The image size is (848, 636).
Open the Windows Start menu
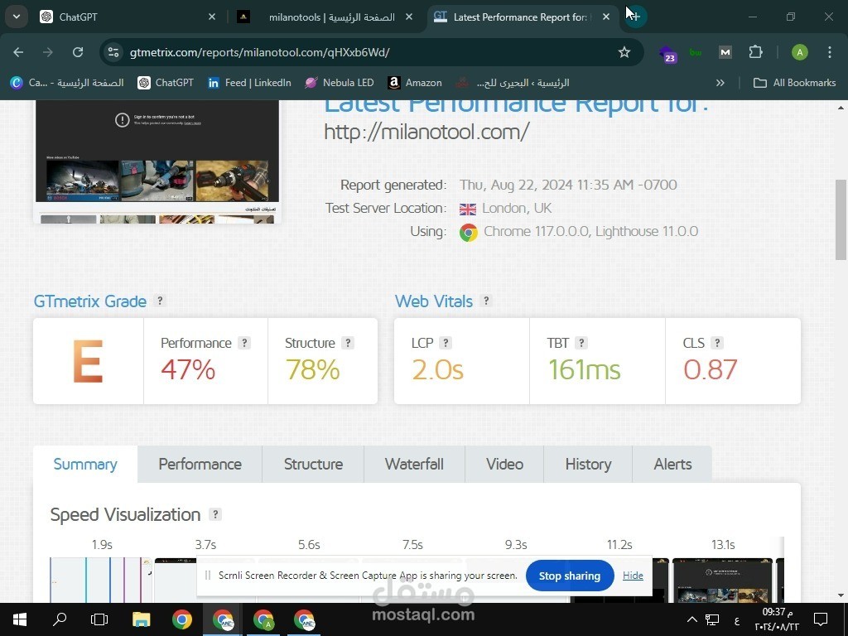[20, 619]
